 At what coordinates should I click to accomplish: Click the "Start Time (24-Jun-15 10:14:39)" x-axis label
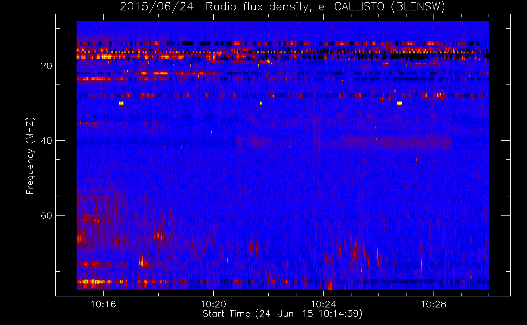(282, 314)
